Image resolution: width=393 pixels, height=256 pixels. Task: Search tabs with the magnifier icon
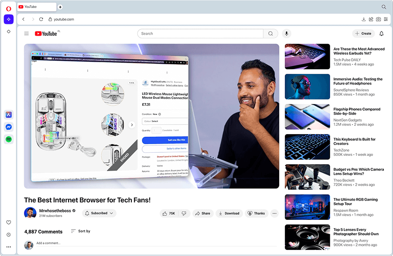tap(384, 7)
